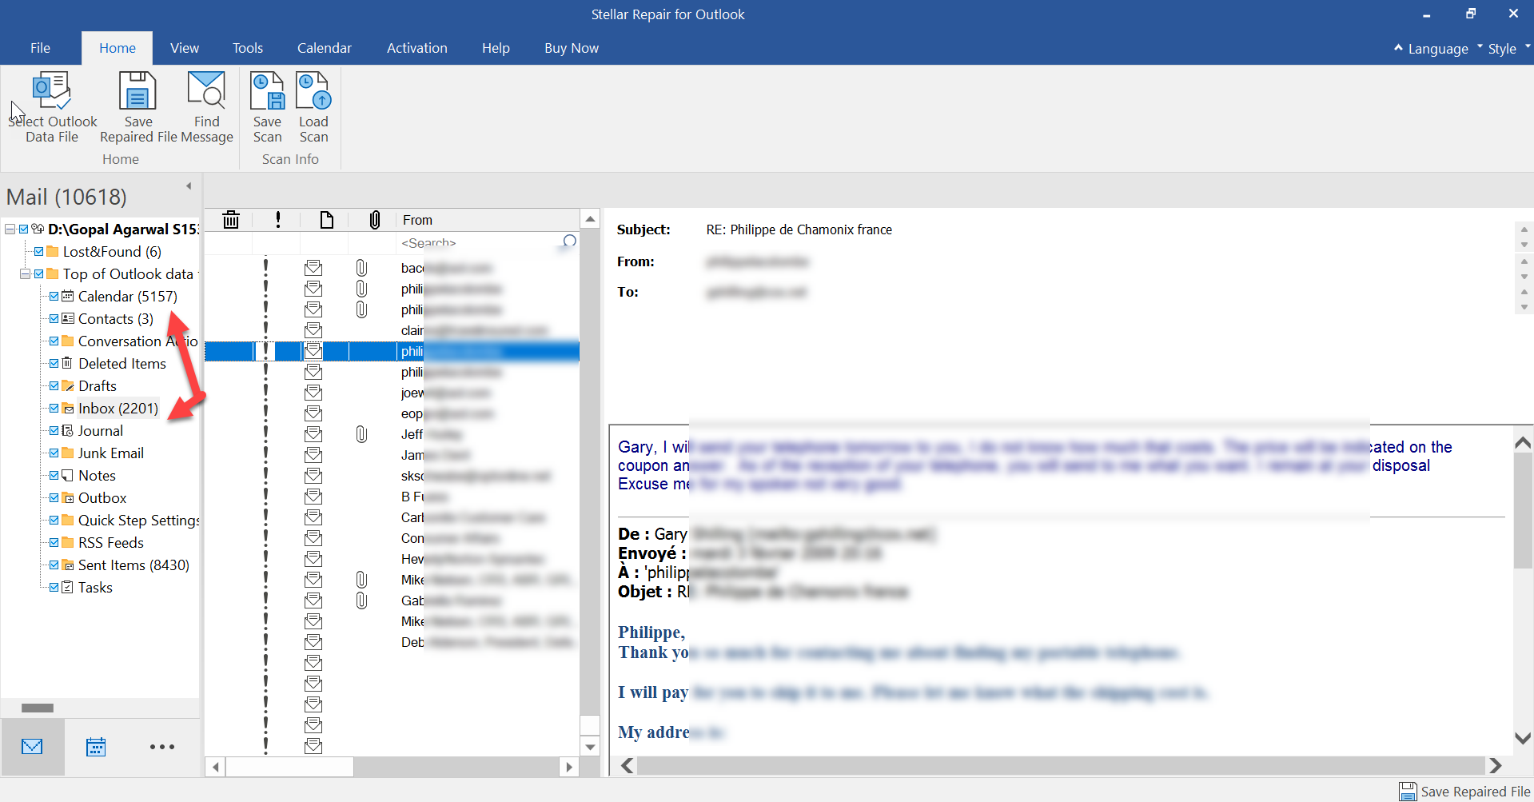Click envelope icon on clair message row

pyautogui.click(x=313, y=330)
